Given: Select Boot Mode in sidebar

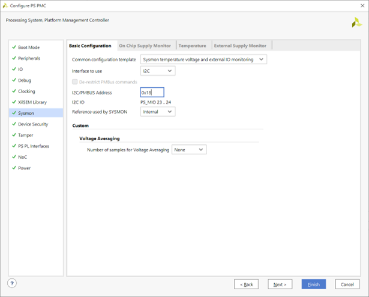Looking at the screenshot, I should tap(36, 47).
